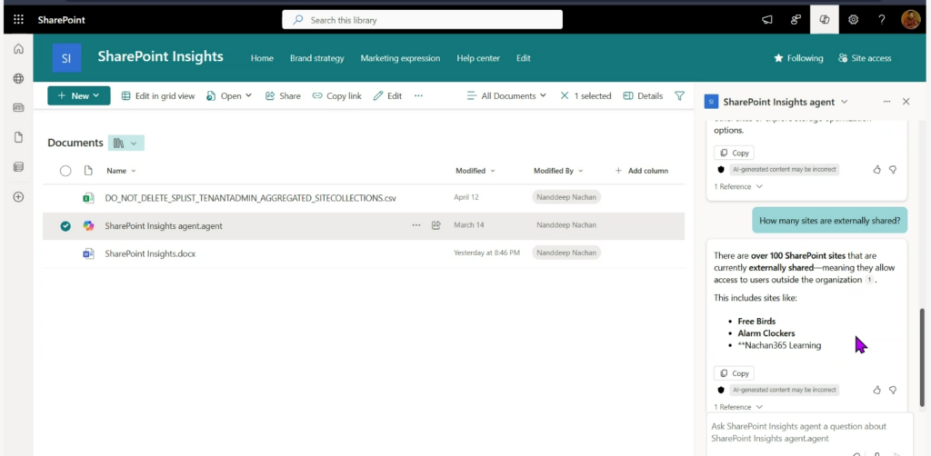The width and height of the screenshot is (931, 456).
Task: Open agent panel more options ellipsis
Action: pos(886,102)
